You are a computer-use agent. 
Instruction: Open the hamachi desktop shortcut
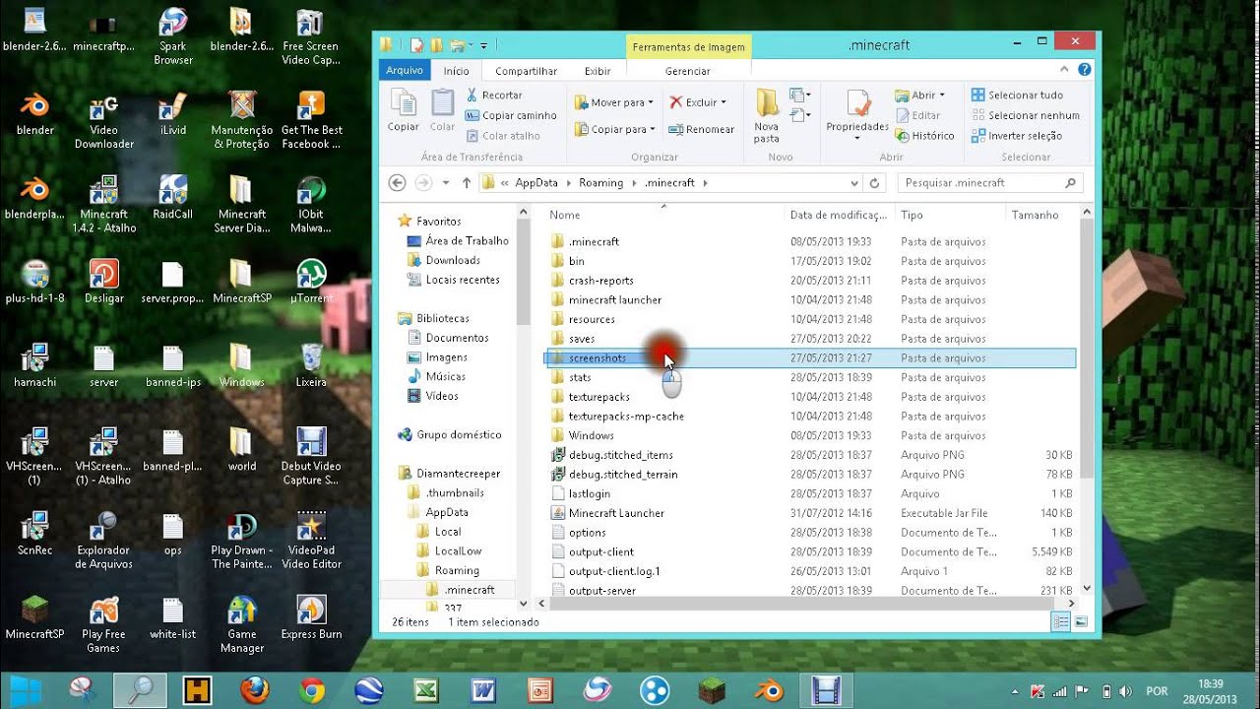click(34, 365)
